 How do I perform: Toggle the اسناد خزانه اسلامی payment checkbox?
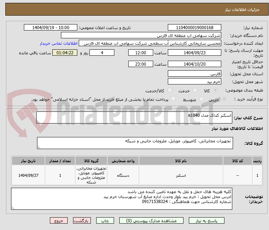click(174, 99)
